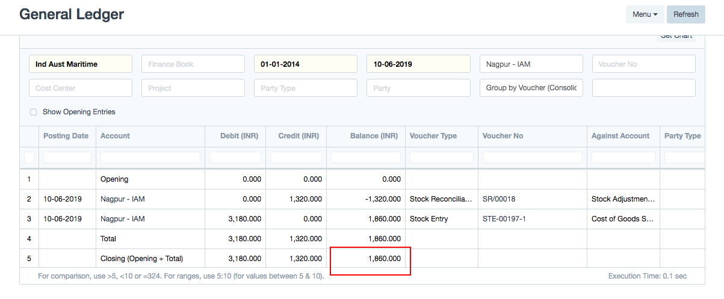Open the Menu dropdown

(645, 14)
